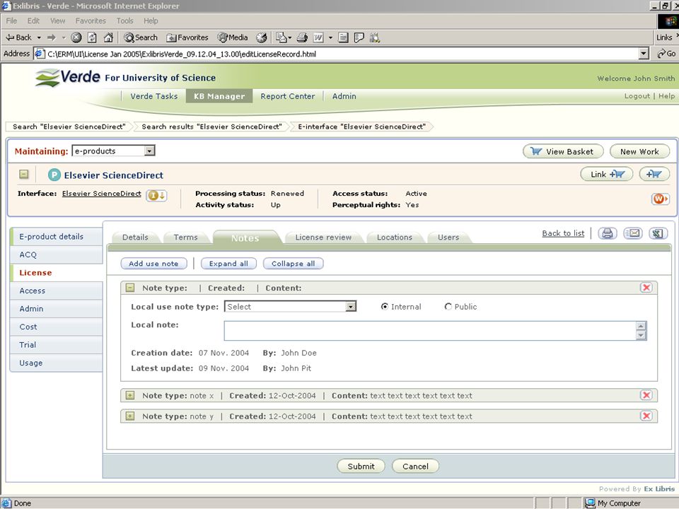Image resolution: width=679 pixels, height=509 pixels.
Task: Open the browser Favorites toolbar button
Action: click(x=187, y=37)
